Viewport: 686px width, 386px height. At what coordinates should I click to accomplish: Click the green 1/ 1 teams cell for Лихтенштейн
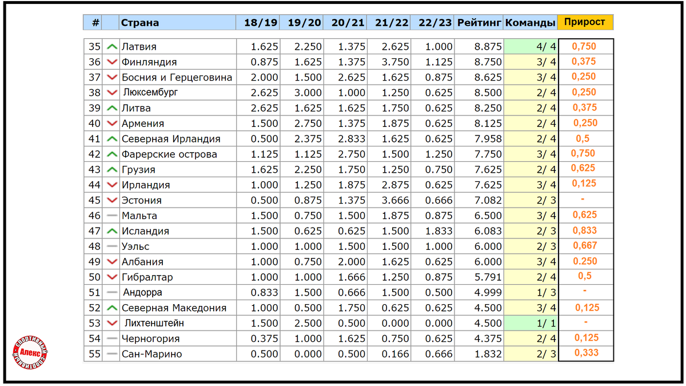click(x=530, y=324)
